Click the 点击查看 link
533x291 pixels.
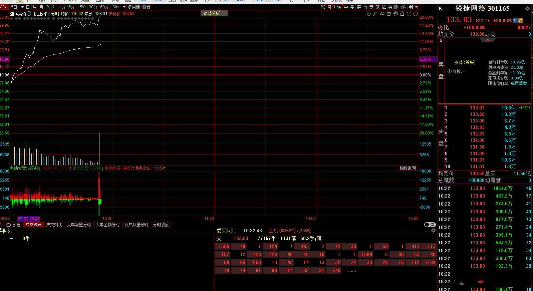(x=519, y=83)
